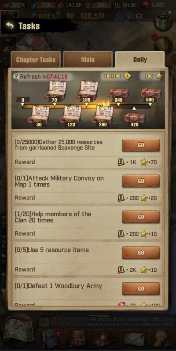Click GO for Attack Military Convoy task
176x351 pixels.
click(x=141, y=181)
